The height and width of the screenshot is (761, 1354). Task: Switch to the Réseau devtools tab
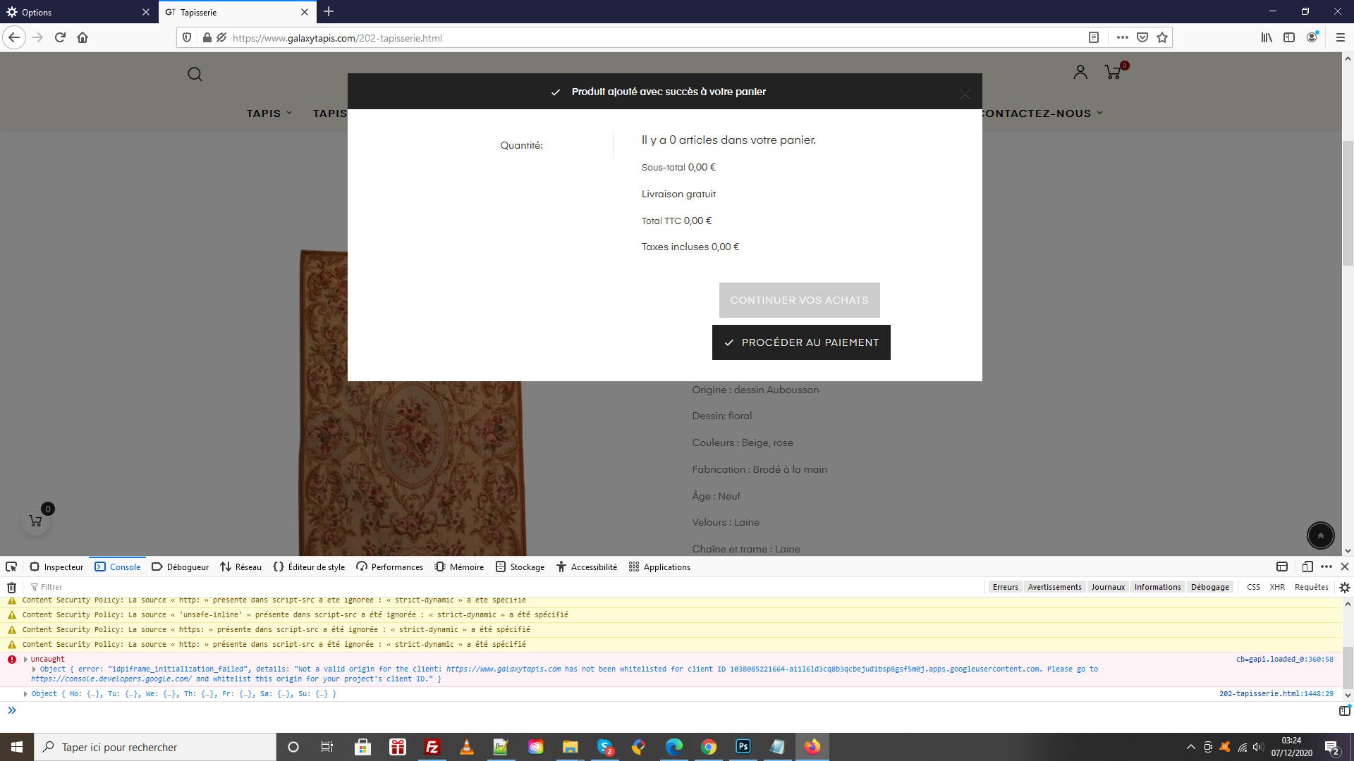240,567
